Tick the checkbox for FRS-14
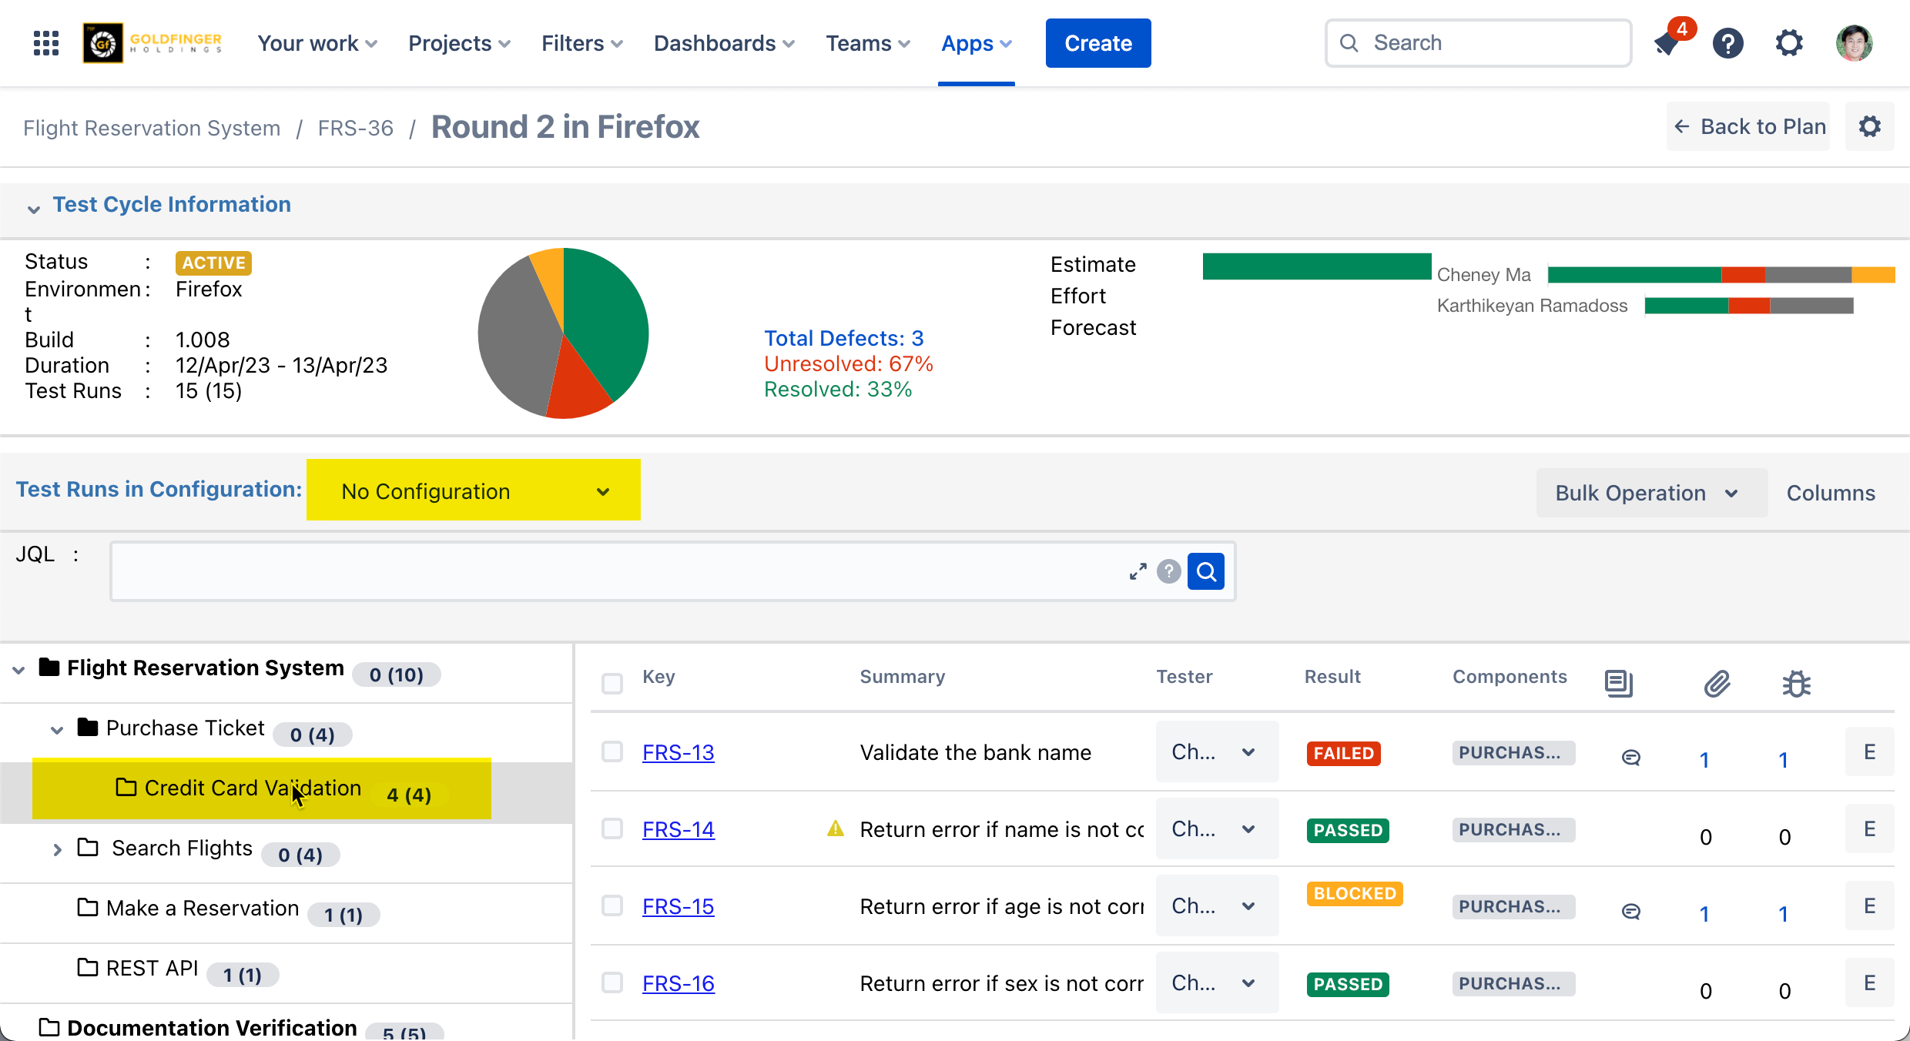This screenshot has width=1910, height=1041. coord(612,828)
